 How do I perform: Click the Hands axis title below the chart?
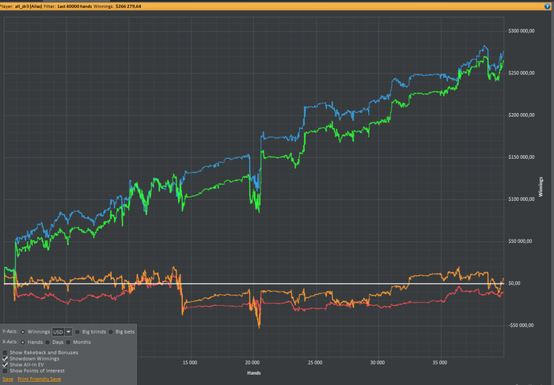click(x=254, y=373)
